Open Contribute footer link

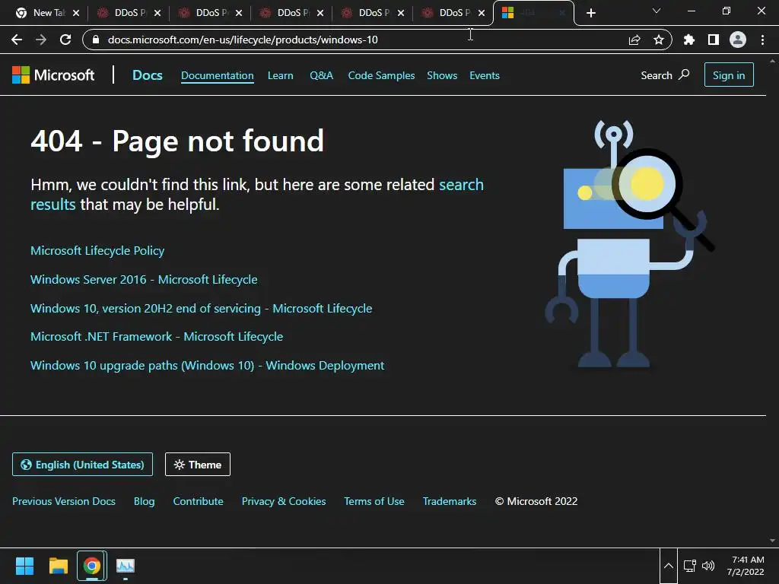click(x=199, y=502)
